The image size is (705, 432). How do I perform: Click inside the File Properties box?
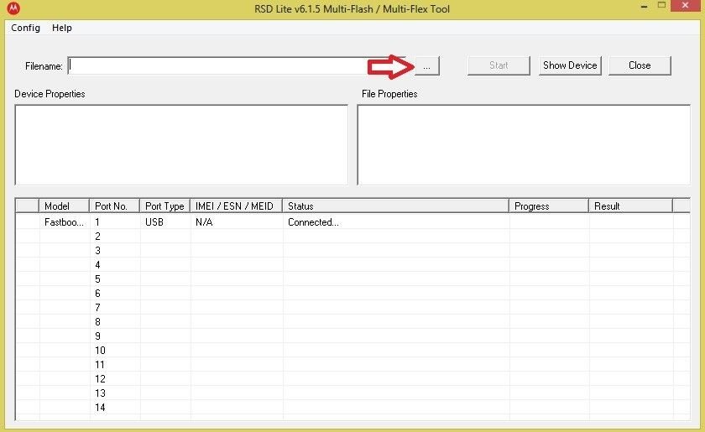point(524,145)
